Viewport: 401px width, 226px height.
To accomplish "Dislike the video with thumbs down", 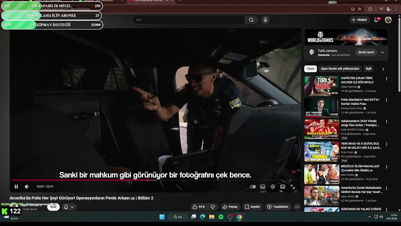I will [x=213, y=207].
